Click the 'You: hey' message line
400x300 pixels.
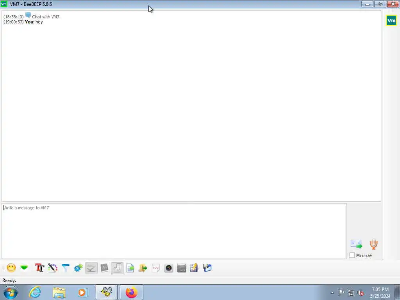[x=23, y=22]
